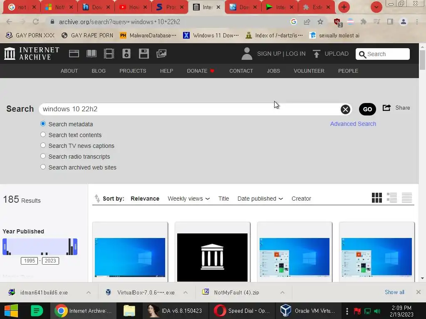Open the ABOUT menu item
The image size is (426, 319).
click(x=69, y=71)
